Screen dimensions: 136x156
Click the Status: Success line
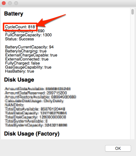(20, 39)
